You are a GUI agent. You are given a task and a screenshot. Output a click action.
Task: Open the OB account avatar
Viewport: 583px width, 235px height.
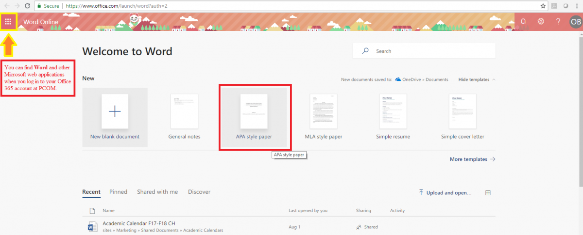click(575, 22)
